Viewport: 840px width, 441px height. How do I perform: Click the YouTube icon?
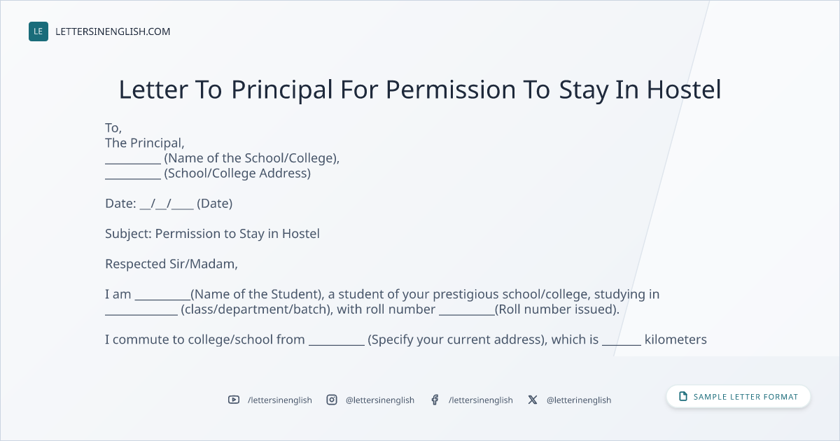pyautogui.click(x=234, y=400)
